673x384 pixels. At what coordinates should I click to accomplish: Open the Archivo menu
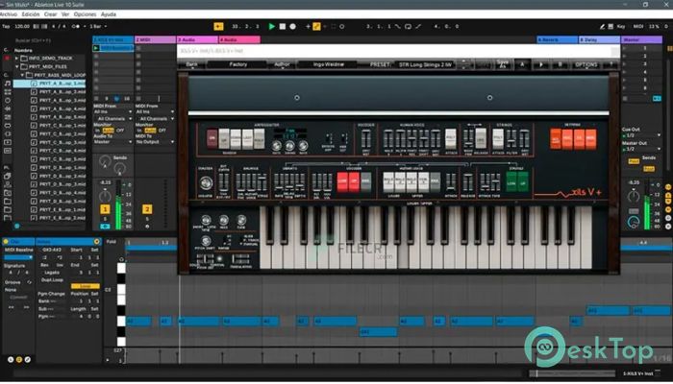pyautogui.click(x=8, y=14)
